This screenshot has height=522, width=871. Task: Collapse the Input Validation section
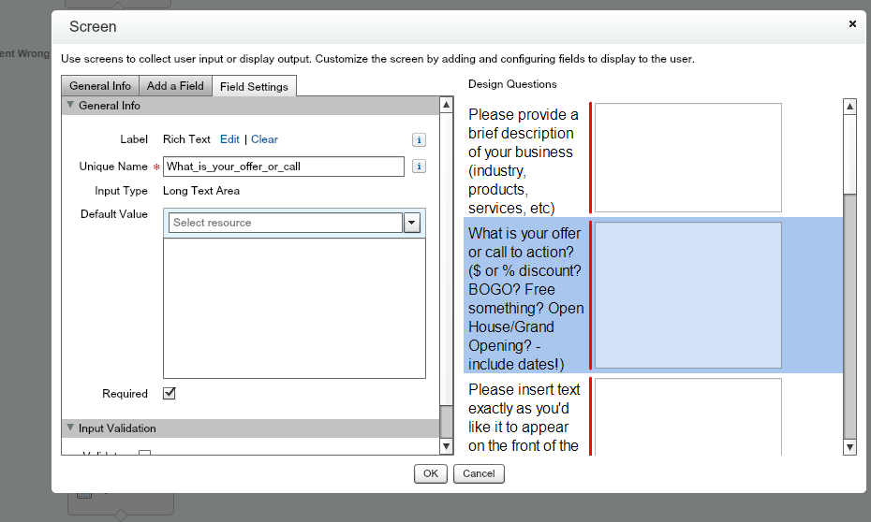tap(70, 428)
